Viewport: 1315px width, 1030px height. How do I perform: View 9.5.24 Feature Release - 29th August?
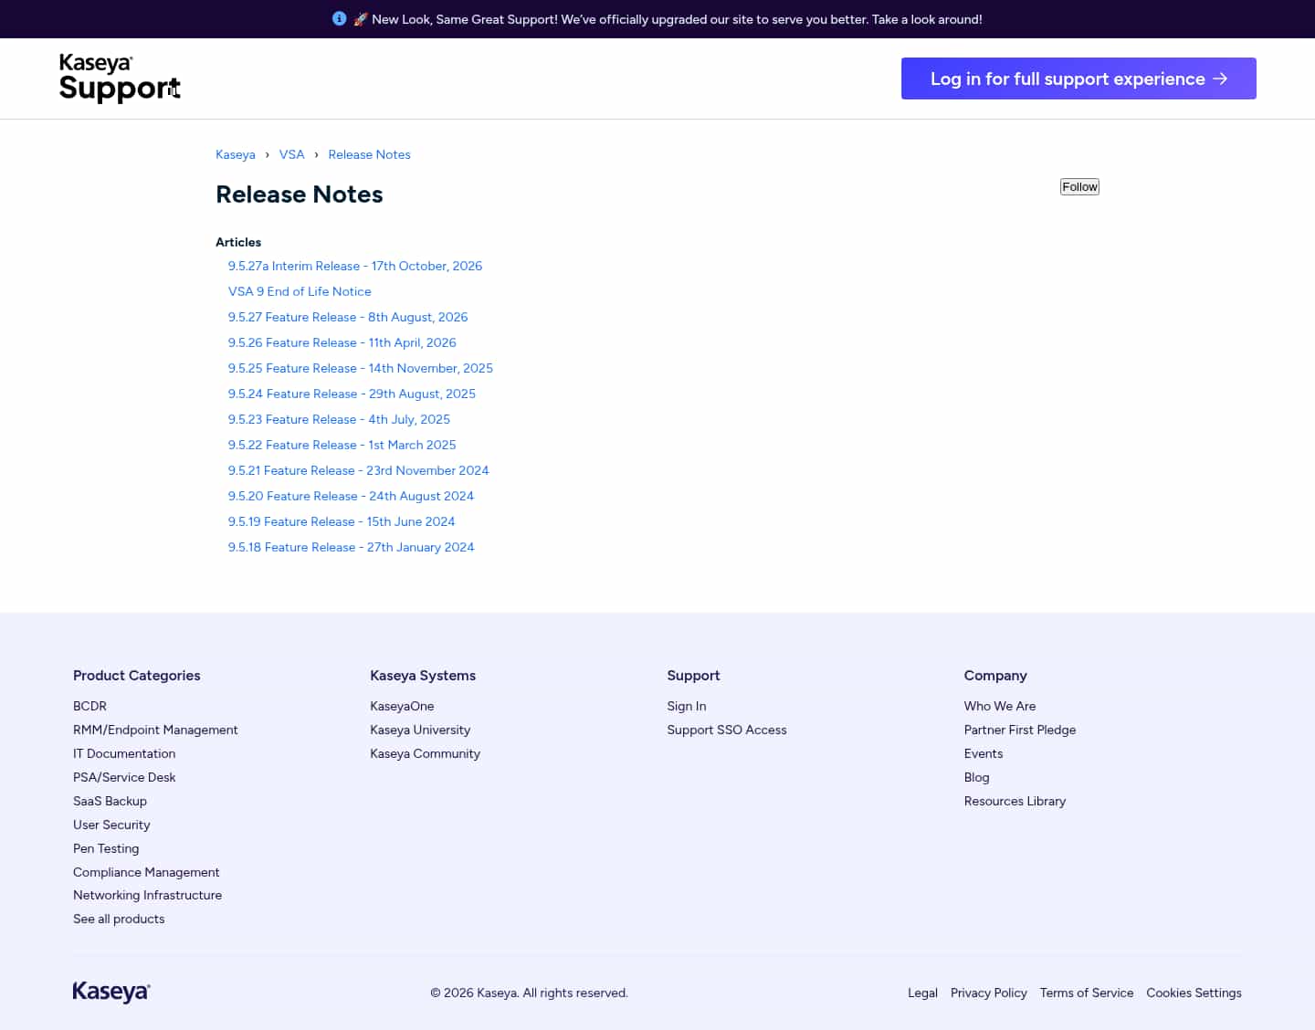[x=352, y=394]
